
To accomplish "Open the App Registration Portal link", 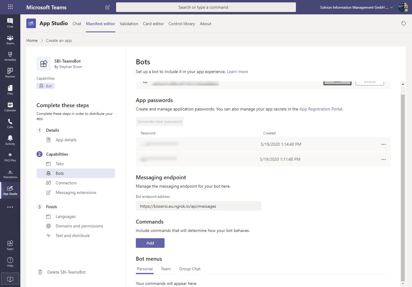I will click(321, 109).
